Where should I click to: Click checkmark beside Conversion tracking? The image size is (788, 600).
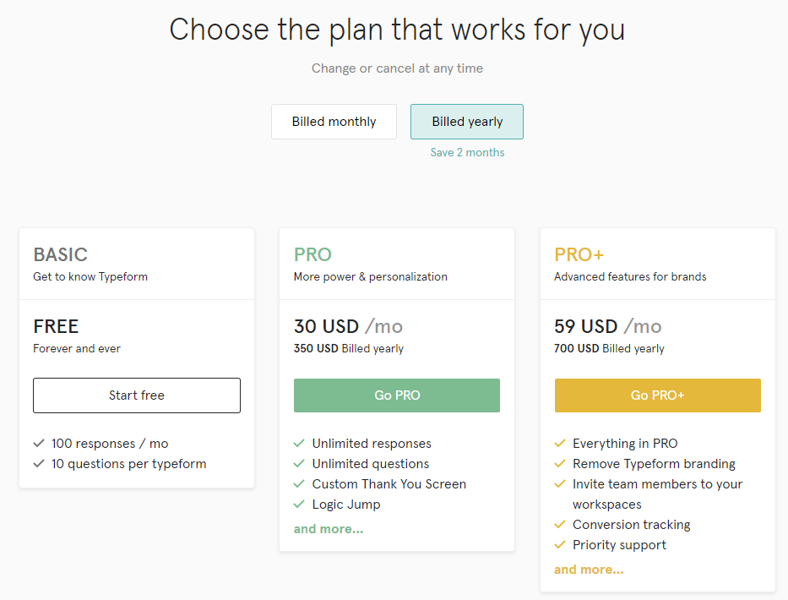click(560, 524)
